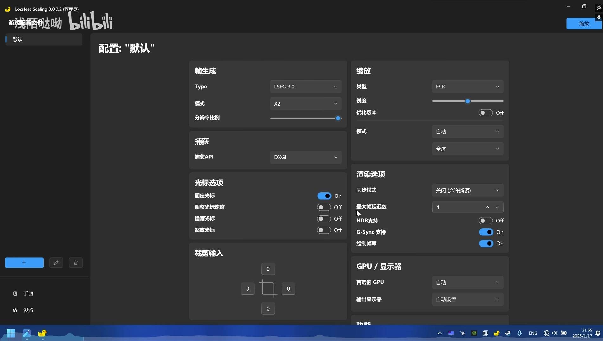Decrease 最大帧延迟数 with down arrow

point(497,207)
